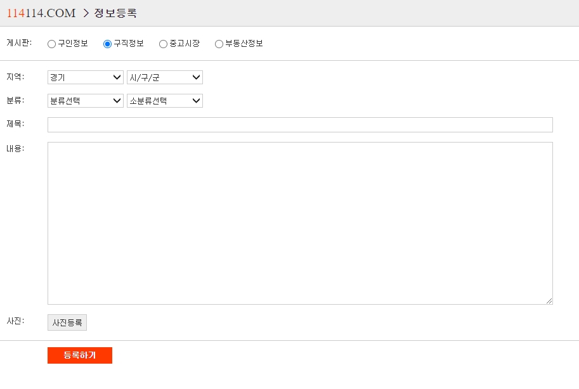Click the 지역: label

coord(15,77)
